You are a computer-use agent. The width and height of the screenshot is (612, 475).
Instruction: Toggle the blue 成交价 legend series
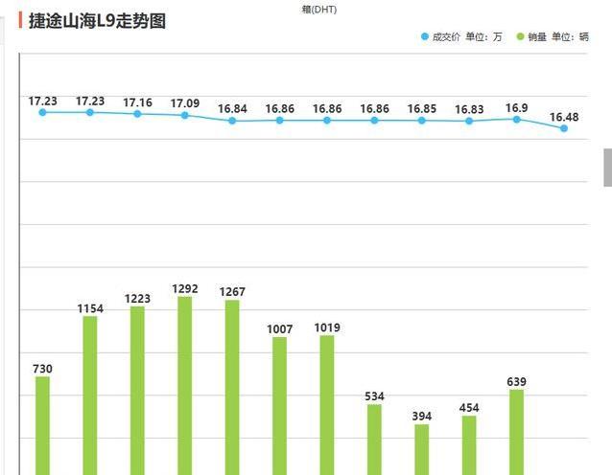pyautogui.click(x=441, y=37)
